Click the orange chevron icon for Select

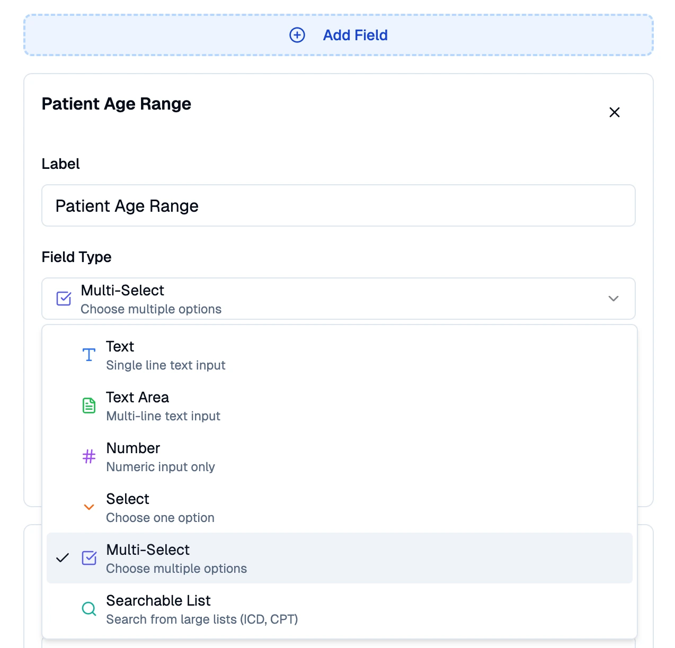(x=89, y=507)
